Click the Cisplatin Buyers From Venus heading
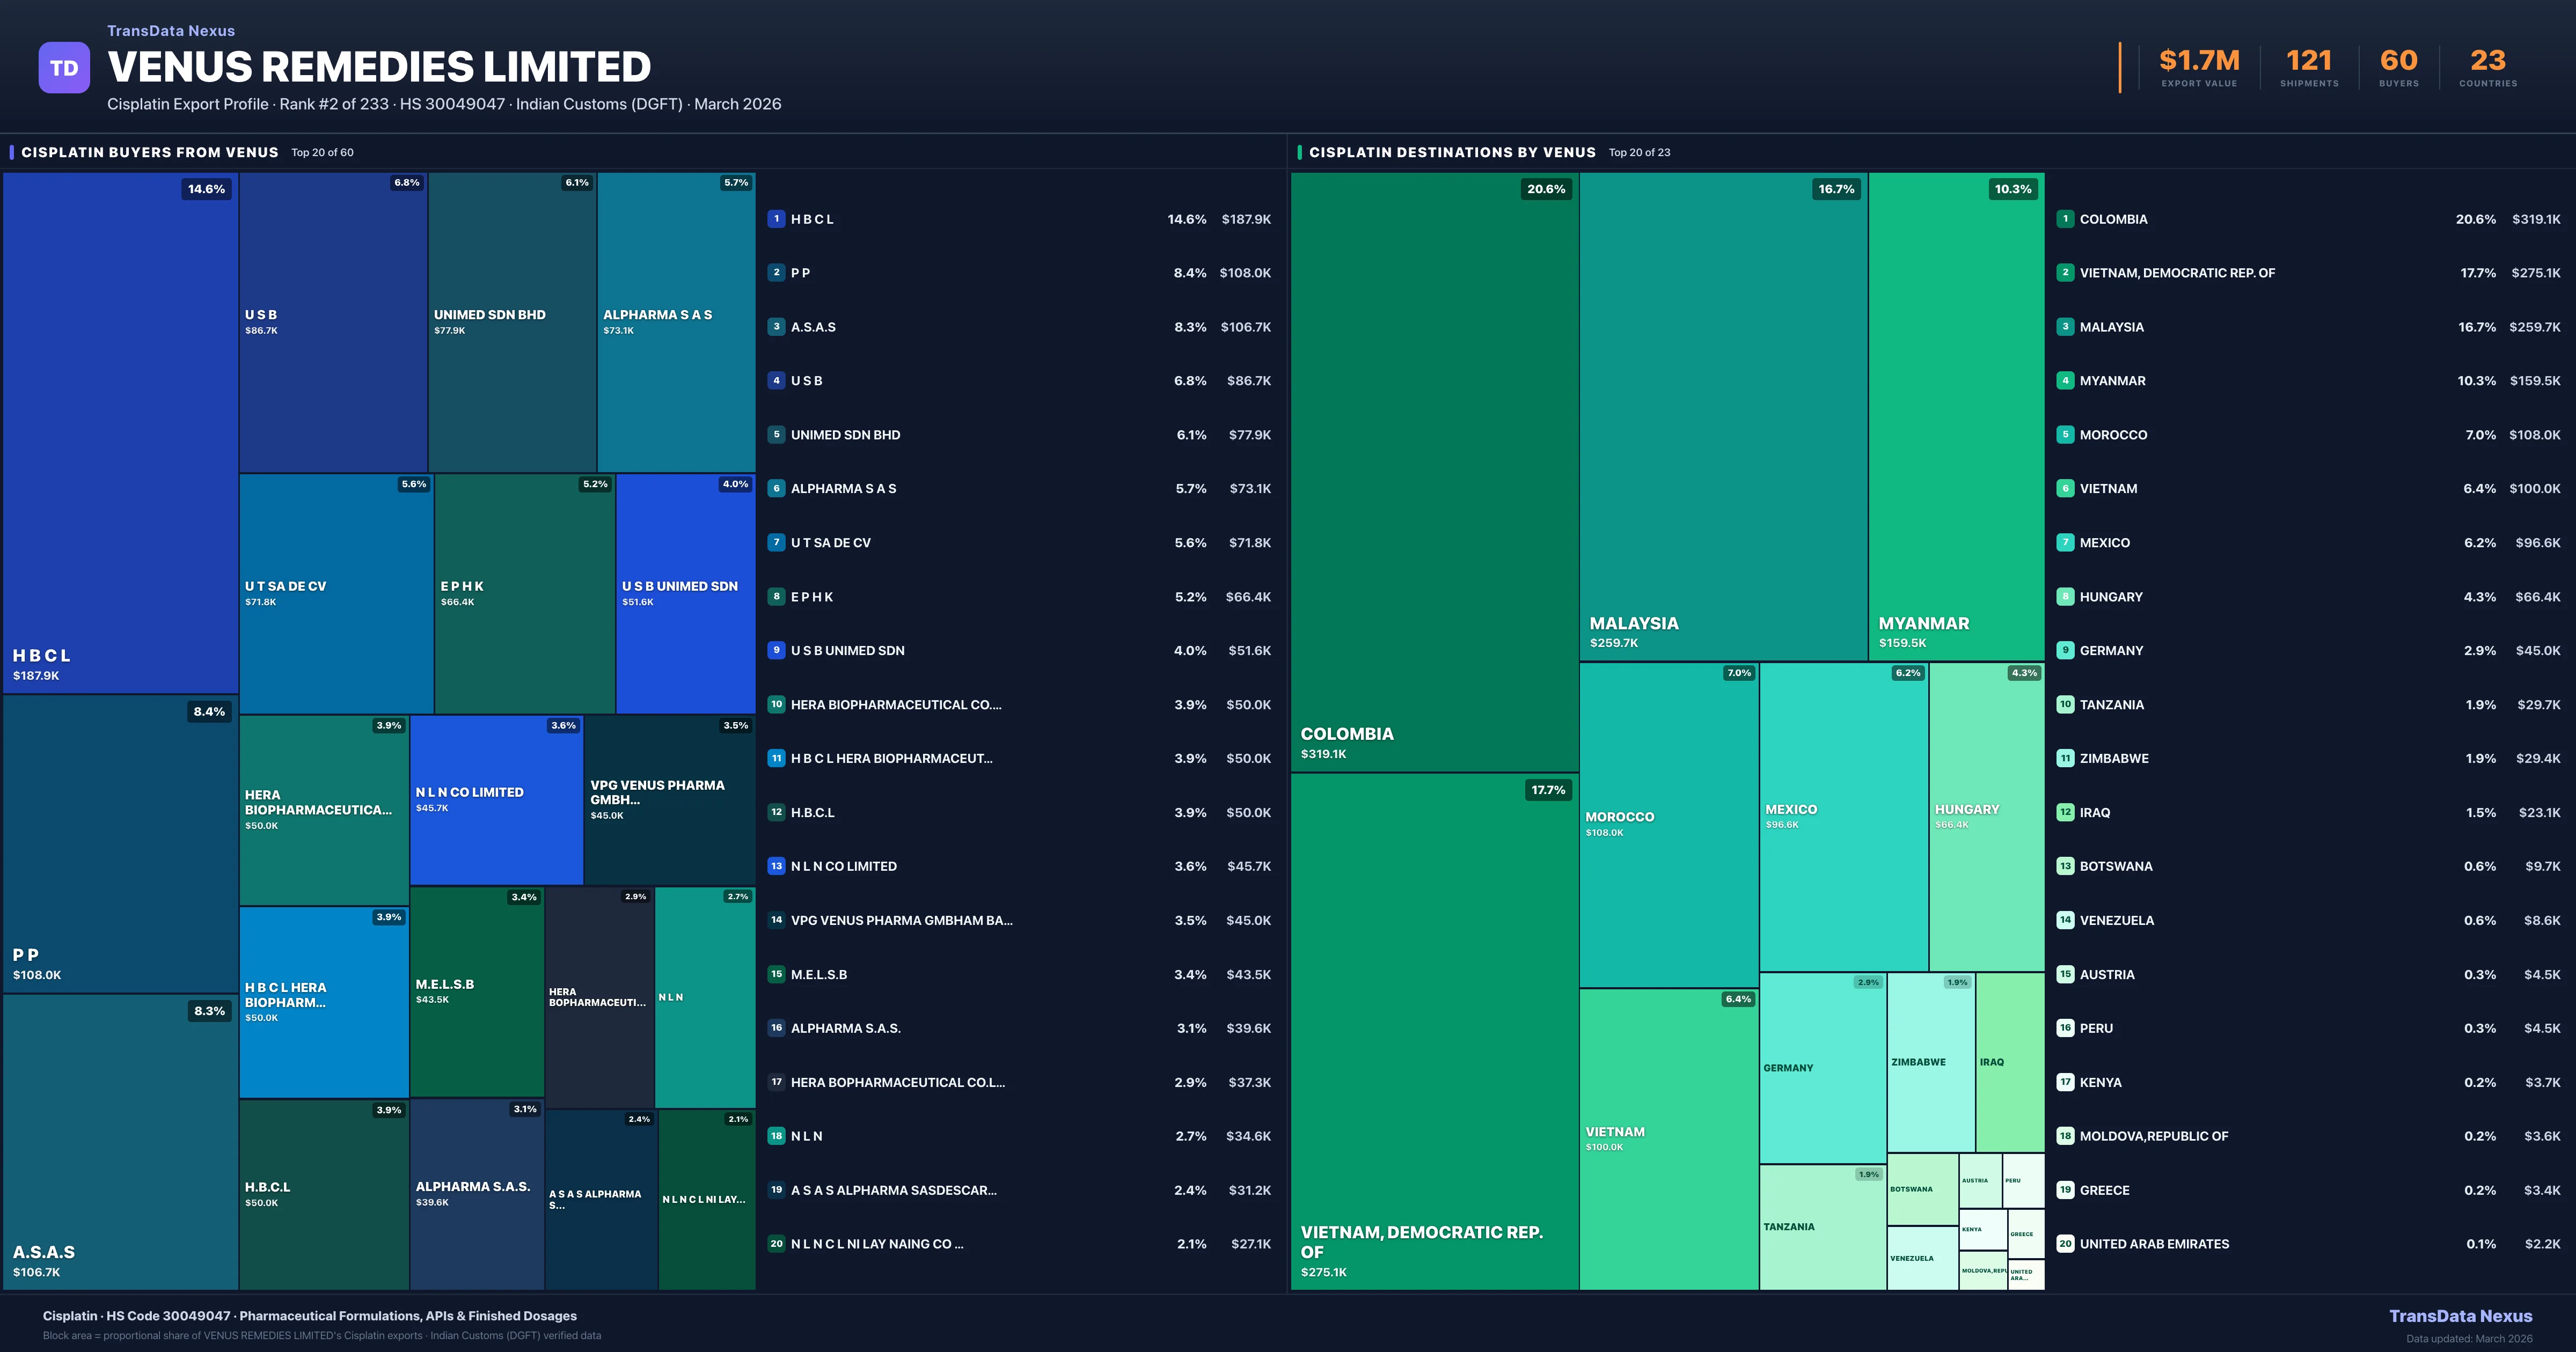 150,152
